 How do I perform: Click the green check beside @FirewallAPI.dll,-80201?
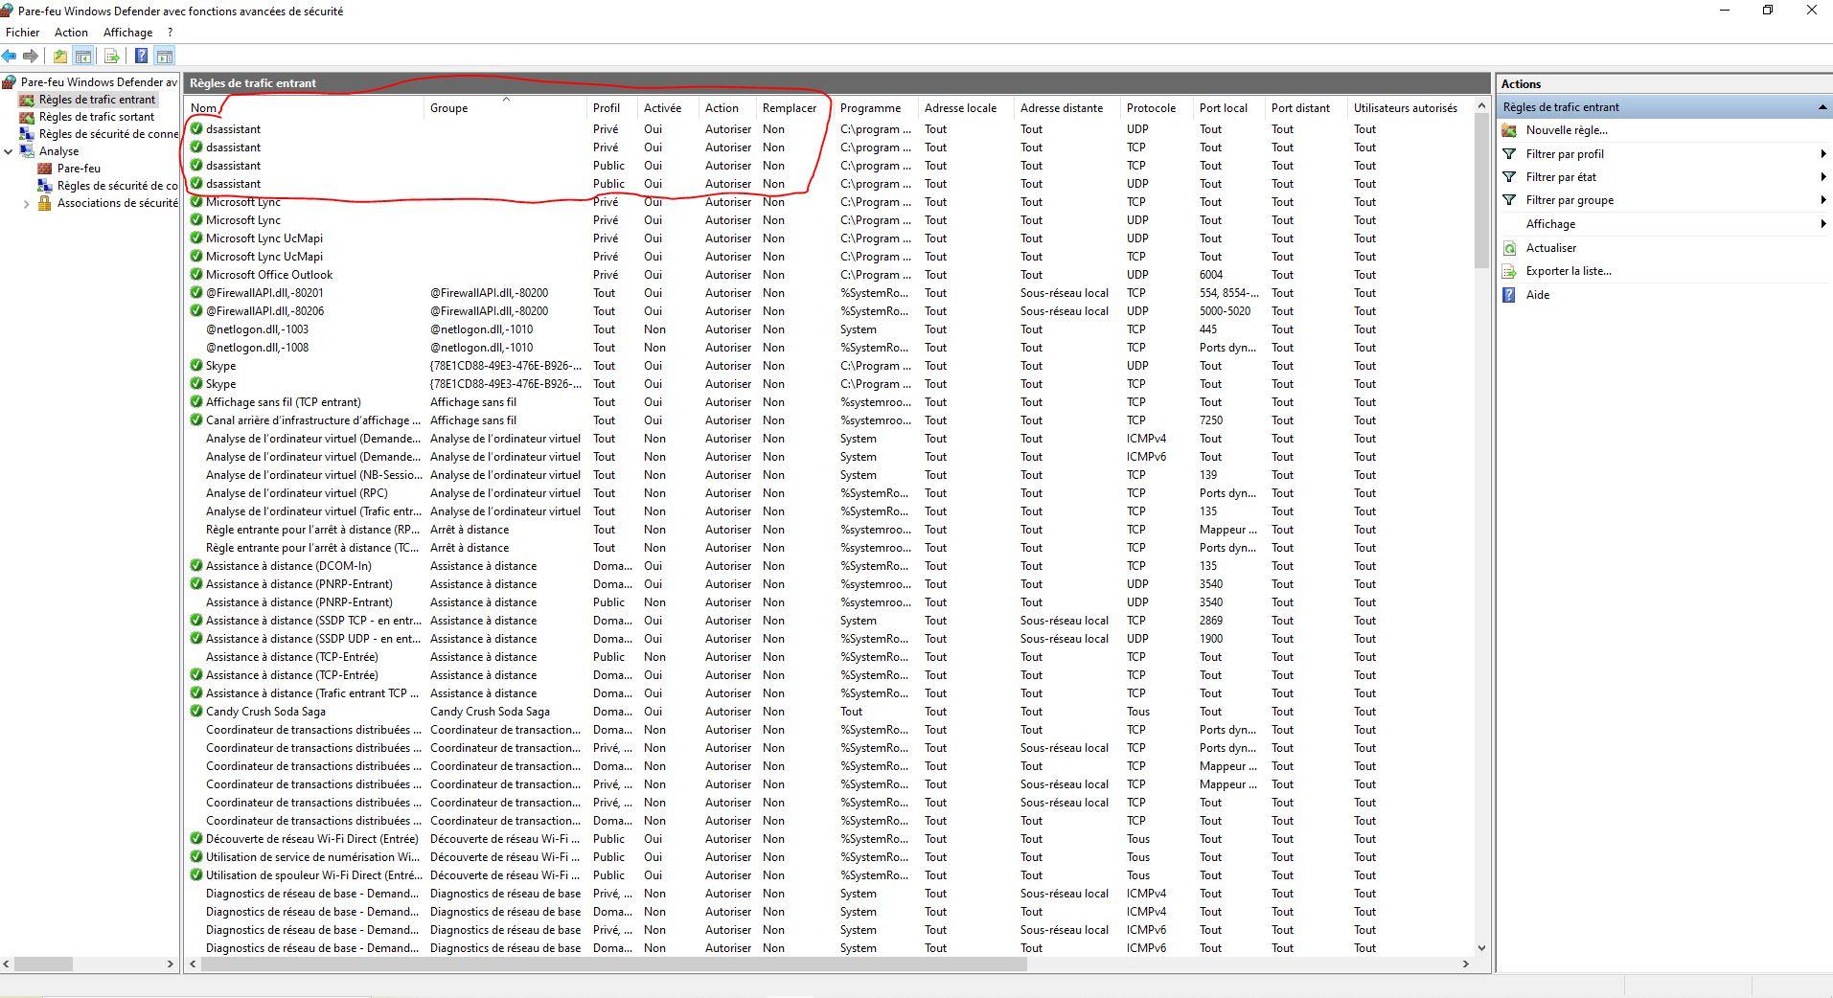click(196, 293)
